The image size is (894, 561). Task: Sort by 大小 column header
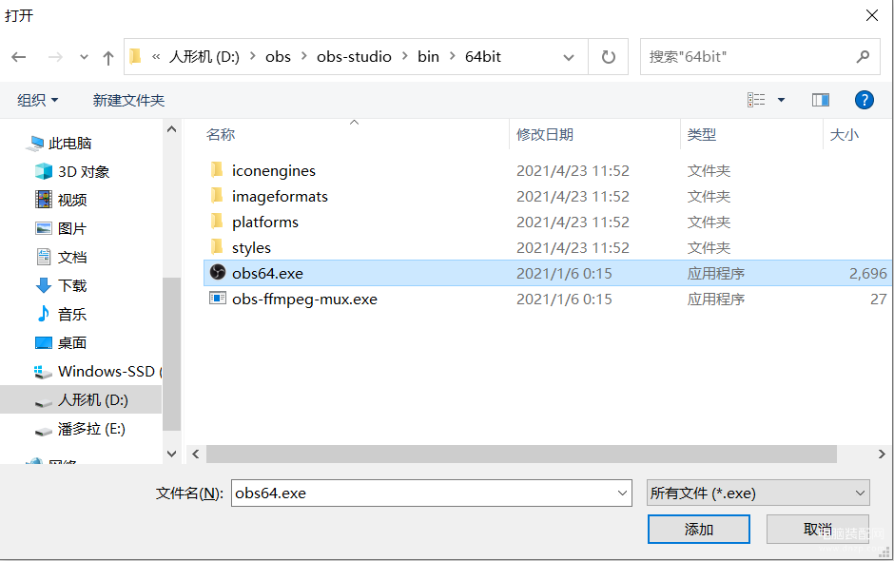tap(845, 135)
